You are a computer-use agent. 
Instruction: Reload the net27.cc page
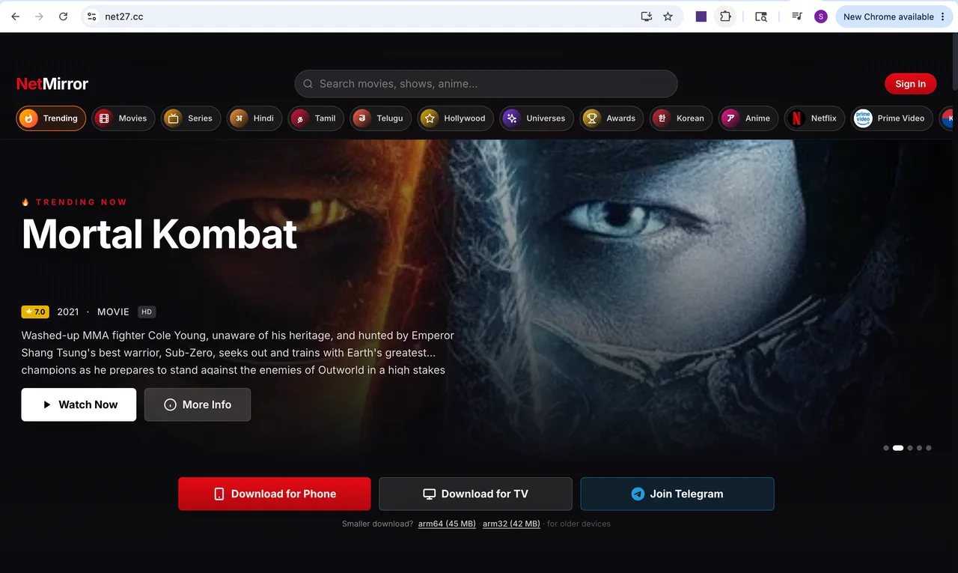tap(64, 16)
